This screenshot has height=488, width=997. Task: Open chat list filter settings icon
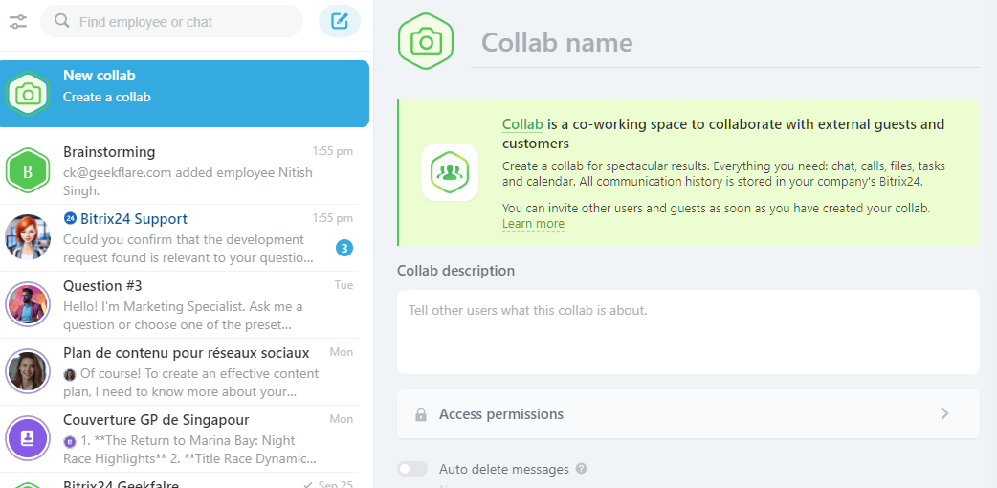coord(18,21)
